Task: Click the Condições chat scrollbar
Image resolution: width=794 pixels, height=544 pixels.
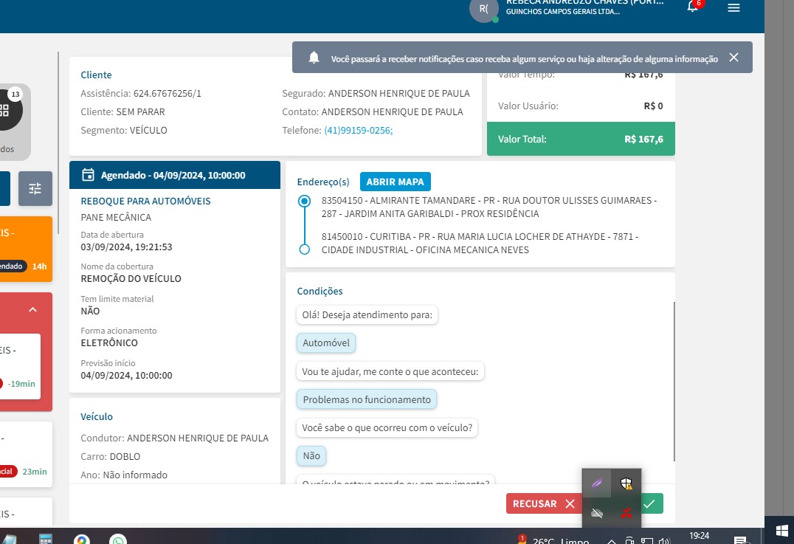Action: tap(674, 381)
